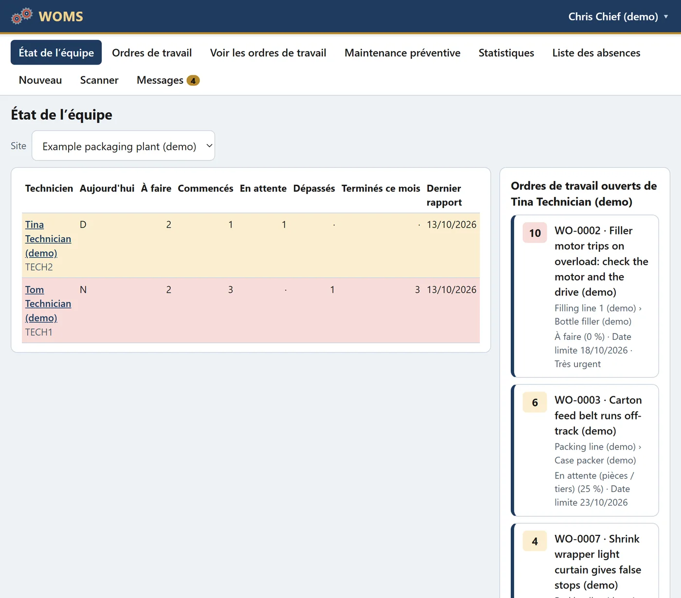Click the 'Packing line (demo)' location text

point(595,447)
